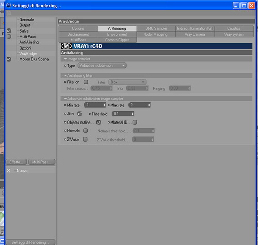Open the Camera Clipper tab
Viewport: 258px width, 245px height.
coord(117,40)
